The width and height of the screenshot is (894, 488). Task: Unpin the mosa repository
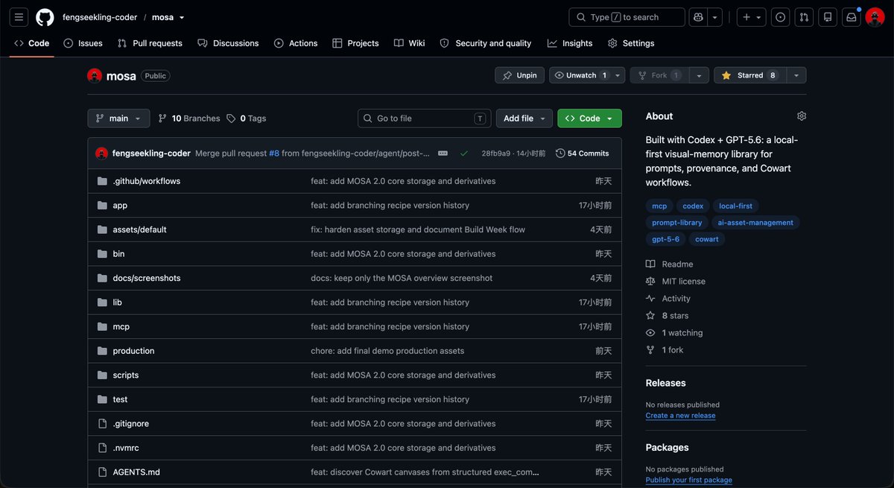pos(520,75)
